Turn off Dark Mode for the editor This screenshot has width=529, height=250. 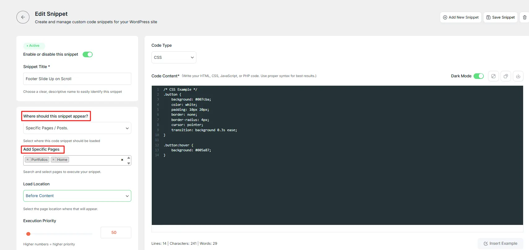pyautogui.click(x=479, y=76)
